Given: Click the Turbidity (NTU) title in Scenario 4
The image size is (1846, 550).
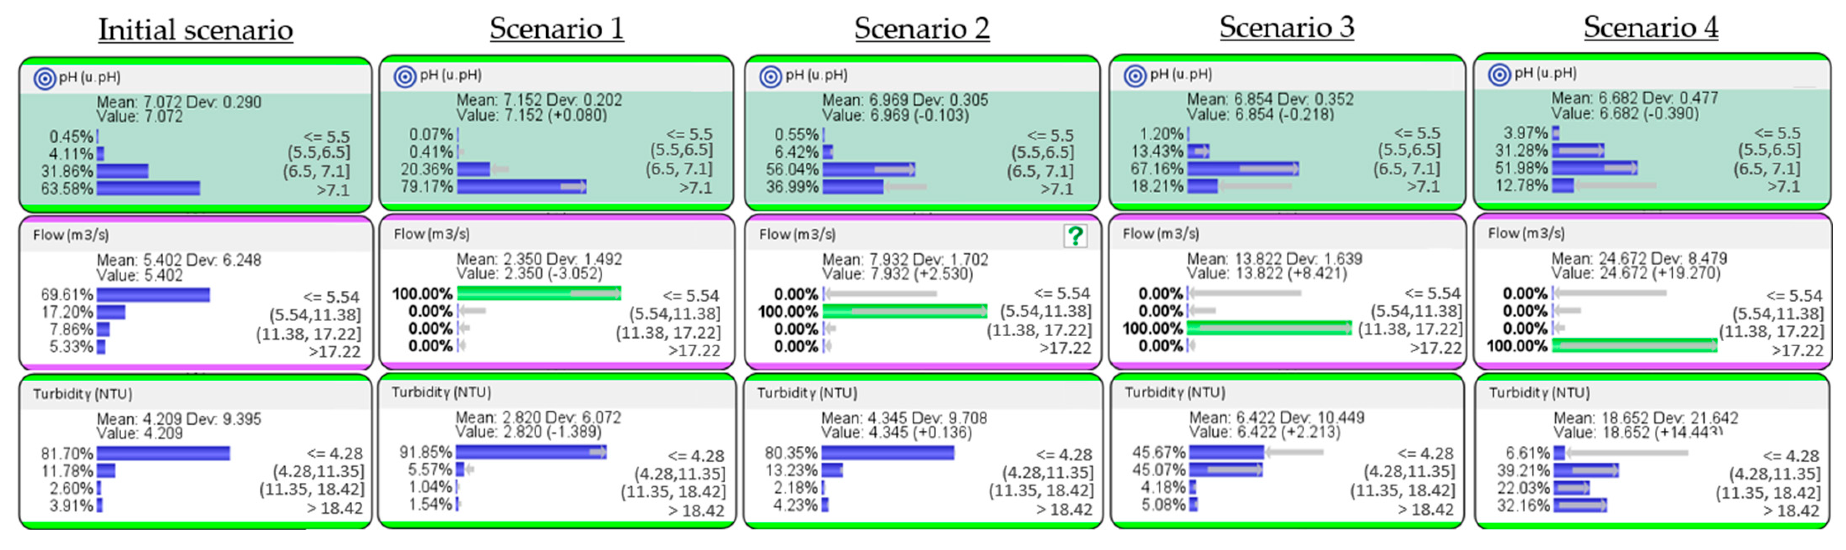Looking at the screenshot, I should 1539,392.
